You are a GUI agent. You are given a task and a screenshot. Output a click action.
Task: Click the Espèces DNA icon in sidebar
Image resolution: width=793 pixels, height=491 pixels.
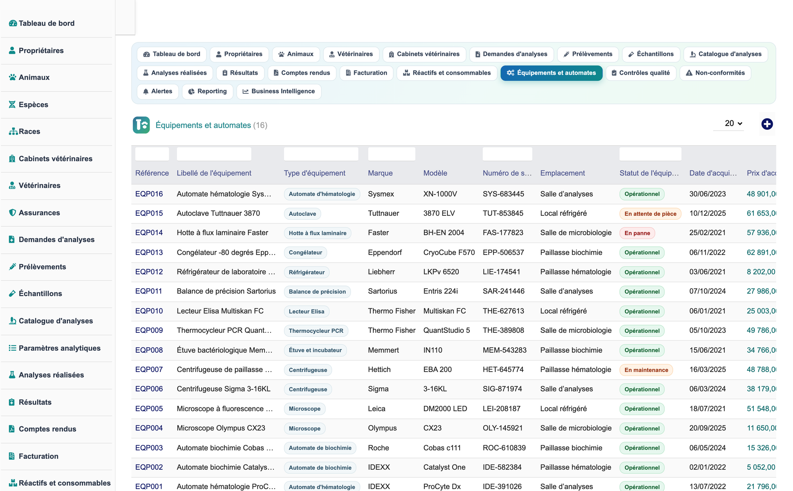pos(12,105)
